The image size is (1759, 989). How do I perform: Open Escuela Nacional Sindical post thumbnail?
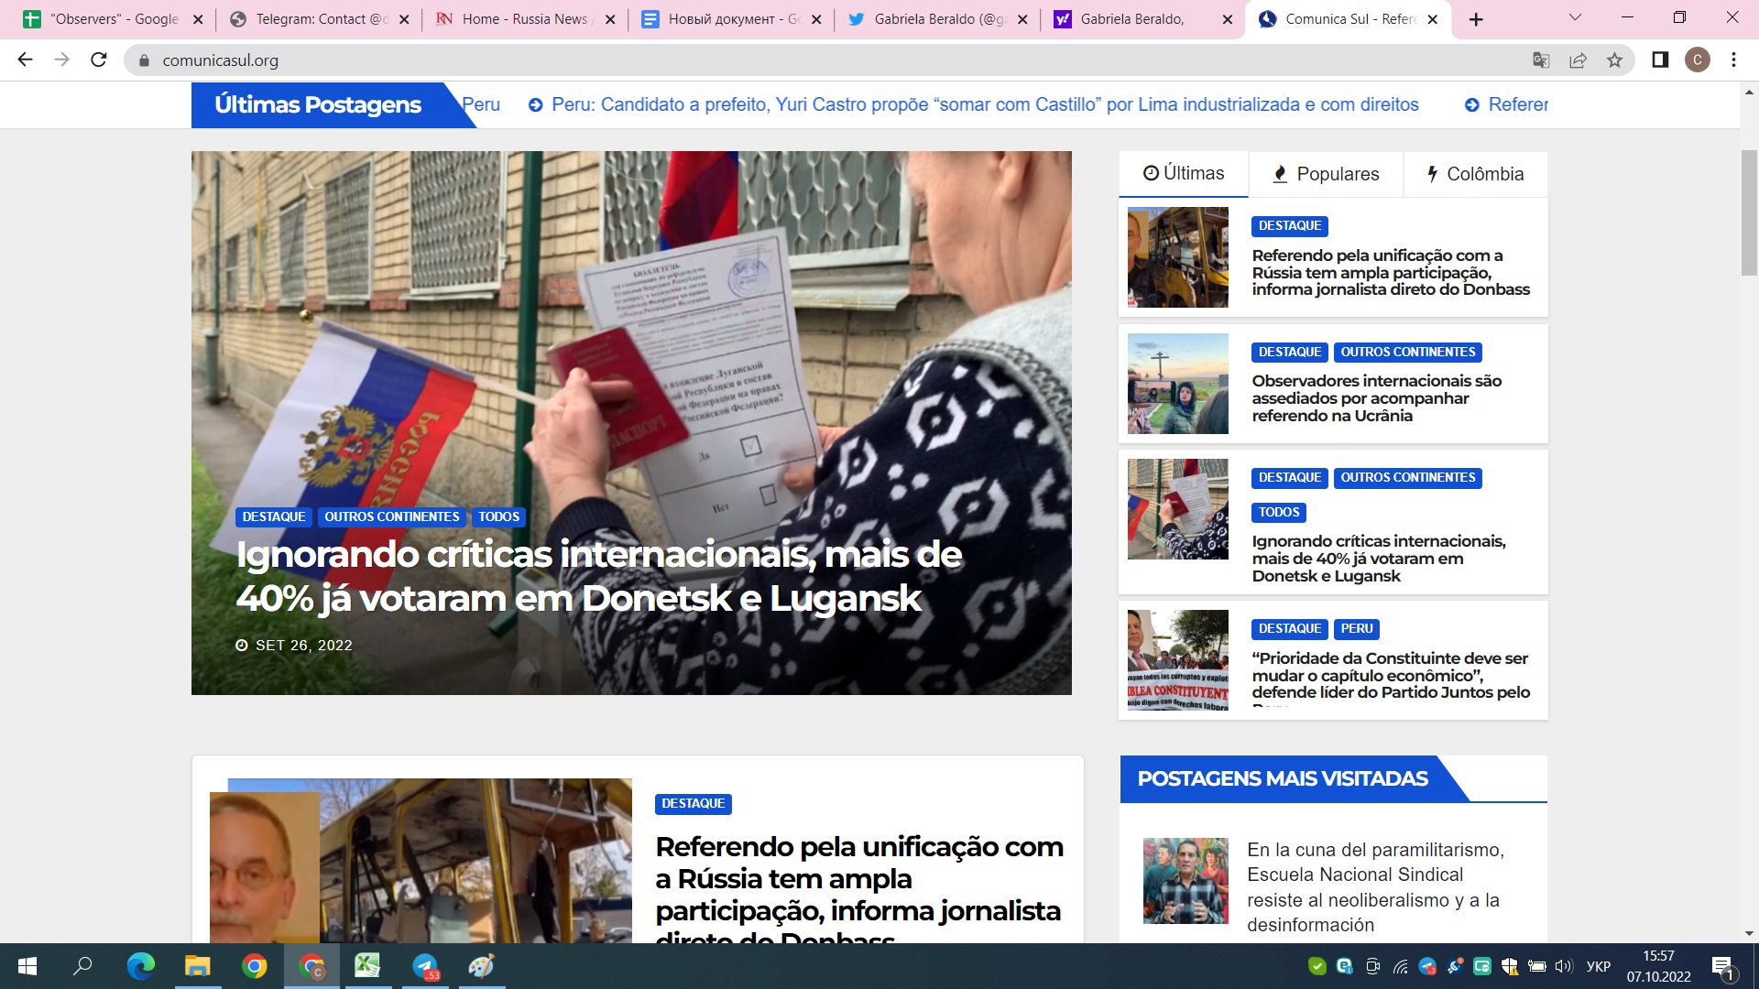[1185, 880]
